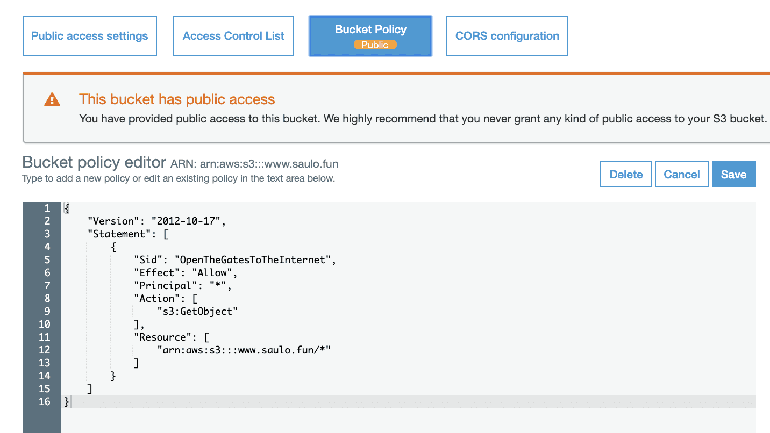Click the orange warning triangle icon
Screen dimensions: 770x433
[52, 100]
